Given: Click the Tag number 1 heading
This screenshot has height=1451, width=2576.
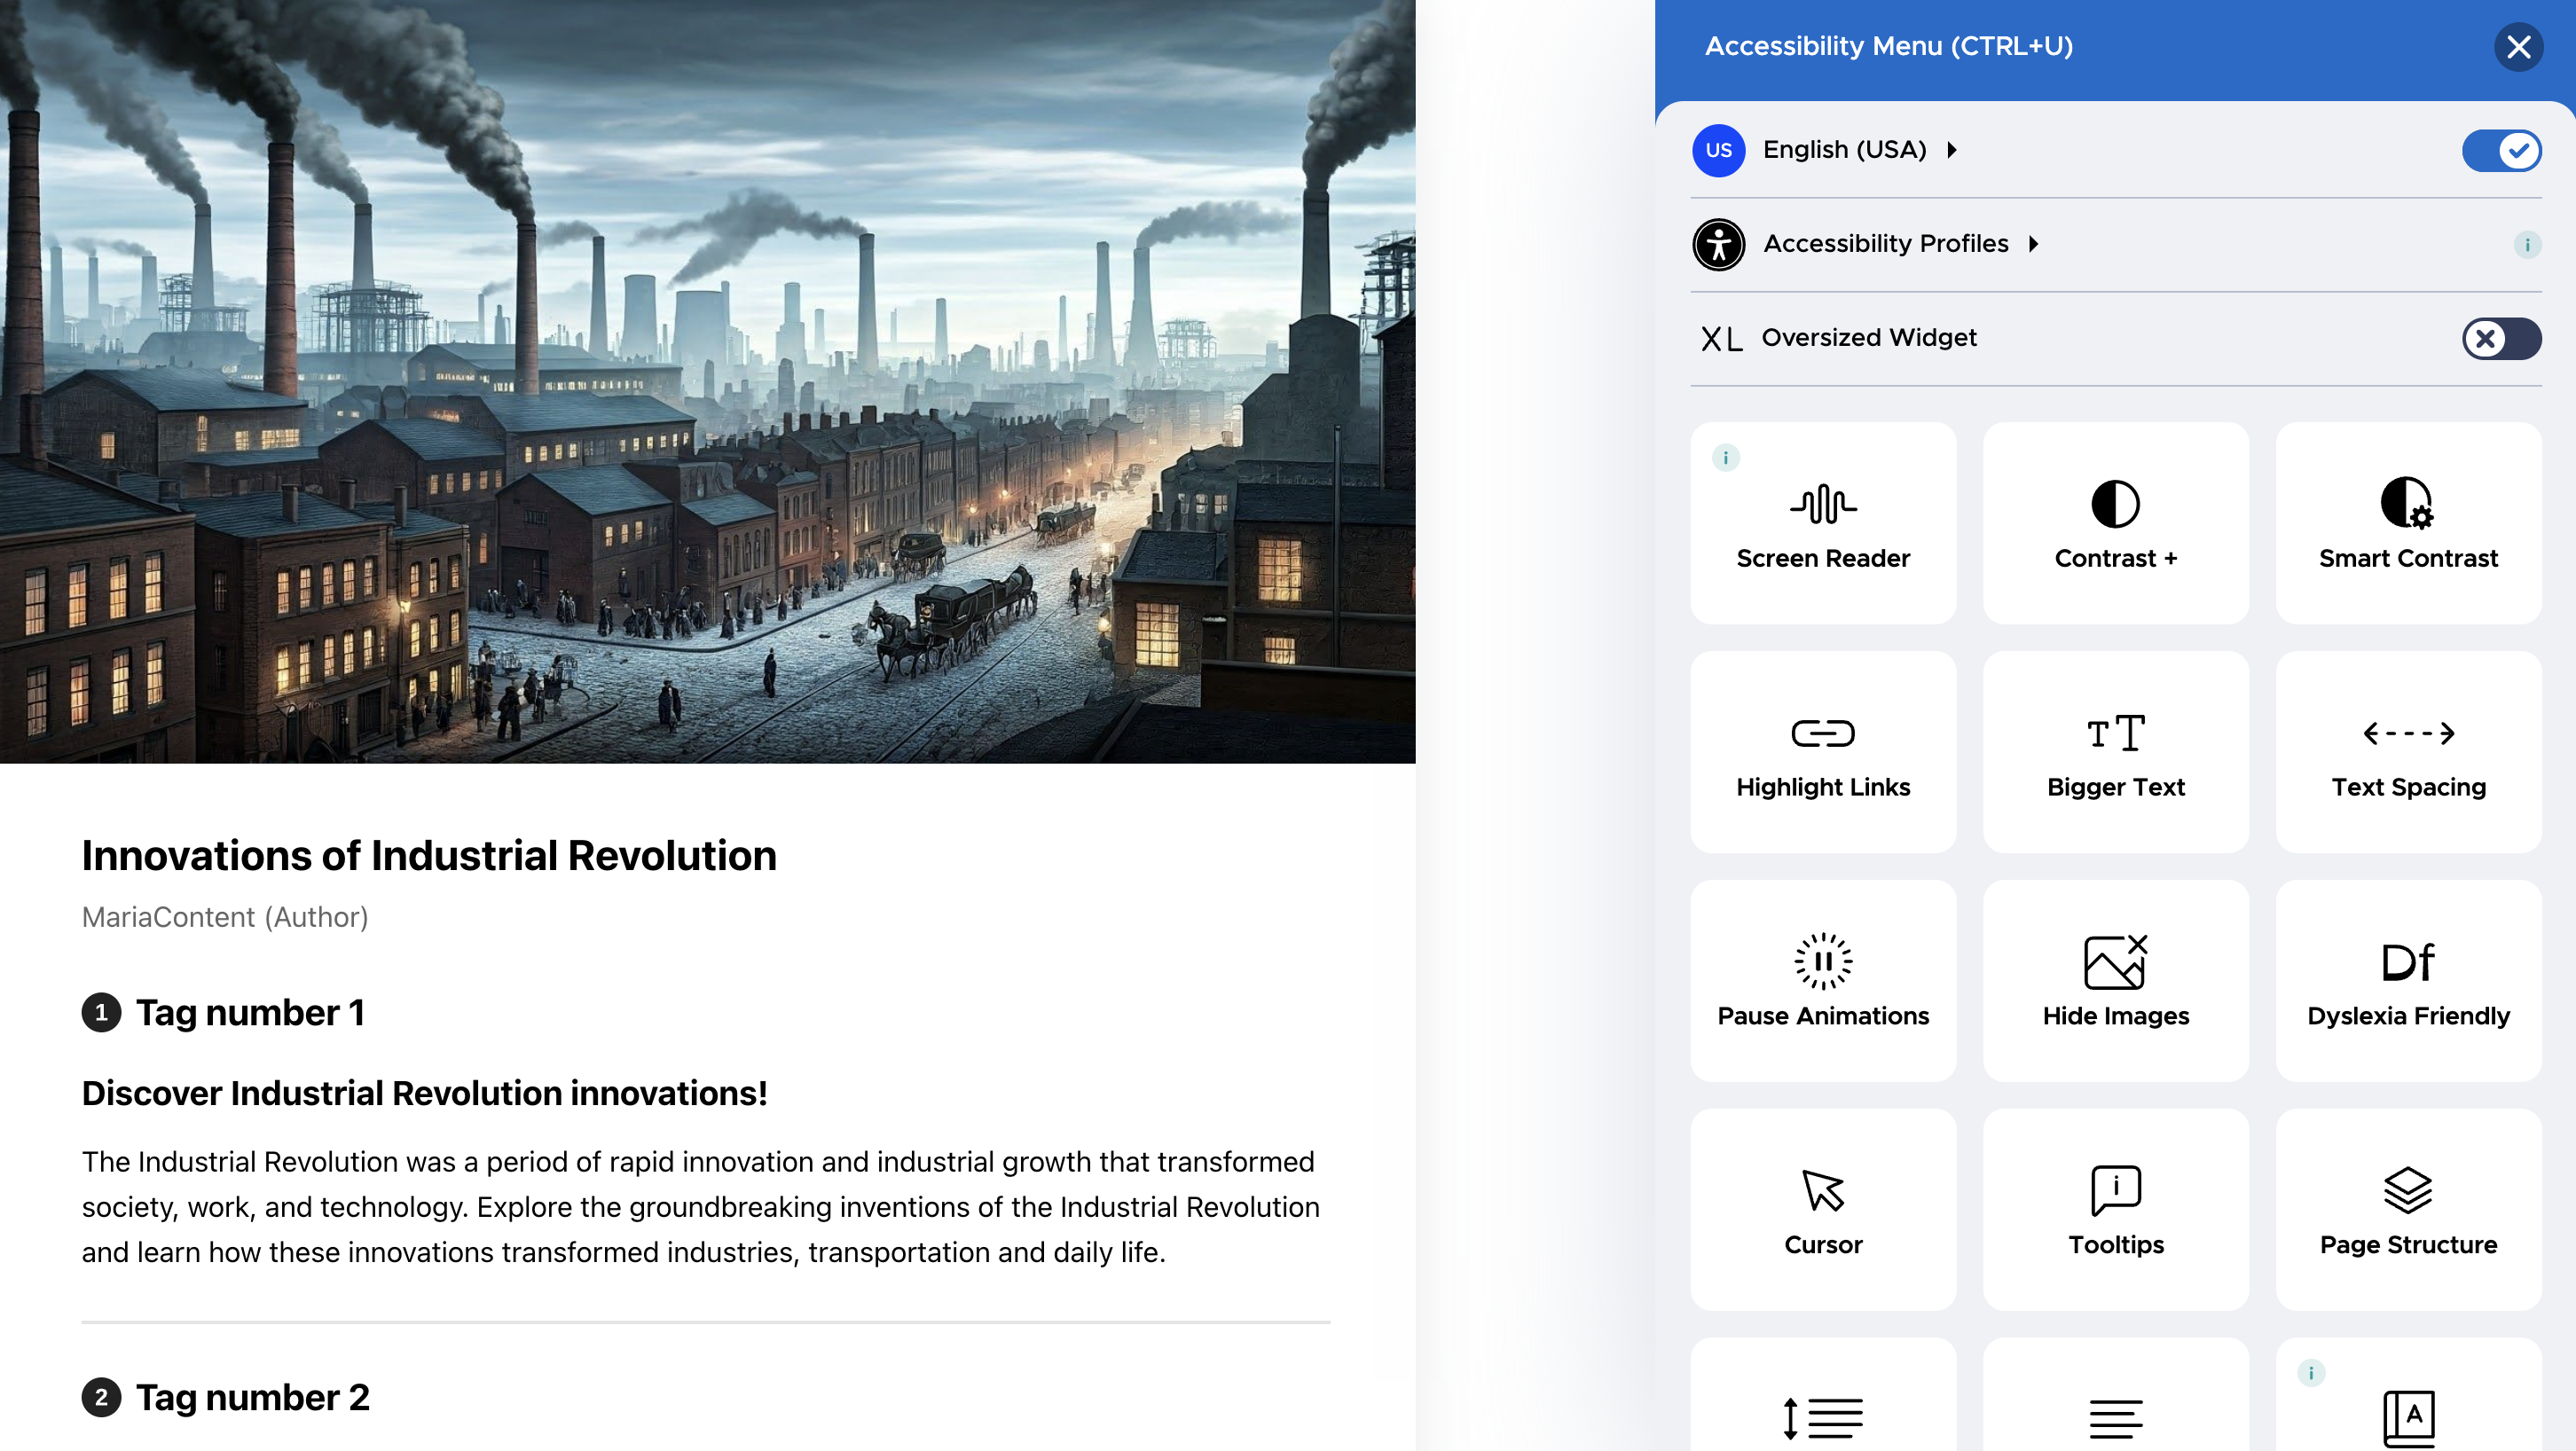Looking at the screenshot, I should pos(250,1013).
